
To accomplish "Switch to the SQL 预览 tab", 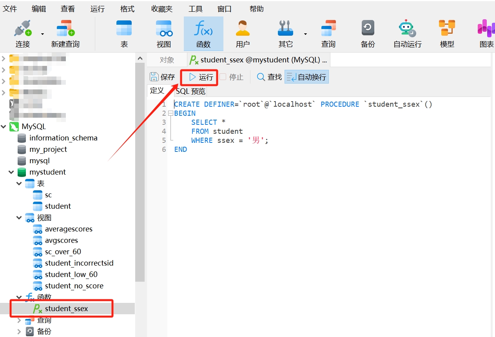I will [x=190, y=91].
